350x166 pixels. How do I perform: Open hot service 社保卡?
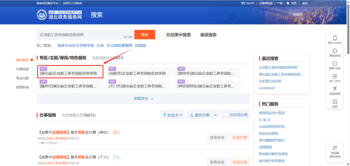coord(265,120)
